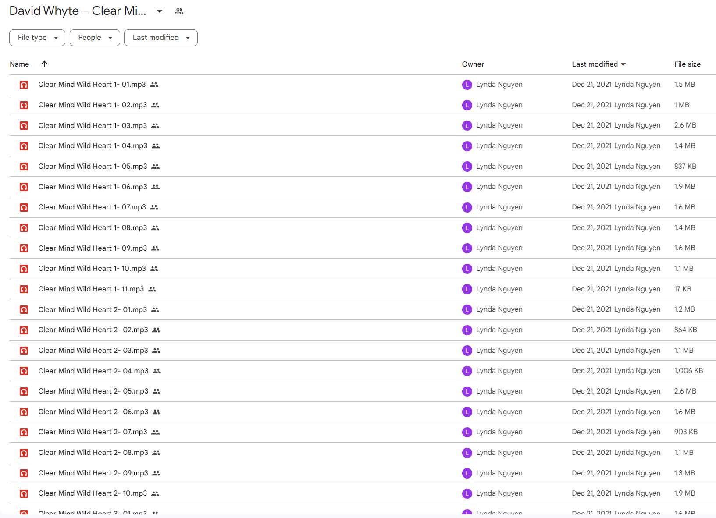The width and height of the screenshot is (716, 518).
Task: Click shared icon next to Clear Mind Wild Heart 2- 10.mp3
Action: 155,493
